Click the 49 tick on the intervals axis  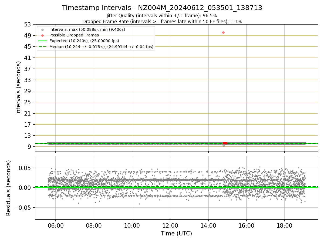28,35
